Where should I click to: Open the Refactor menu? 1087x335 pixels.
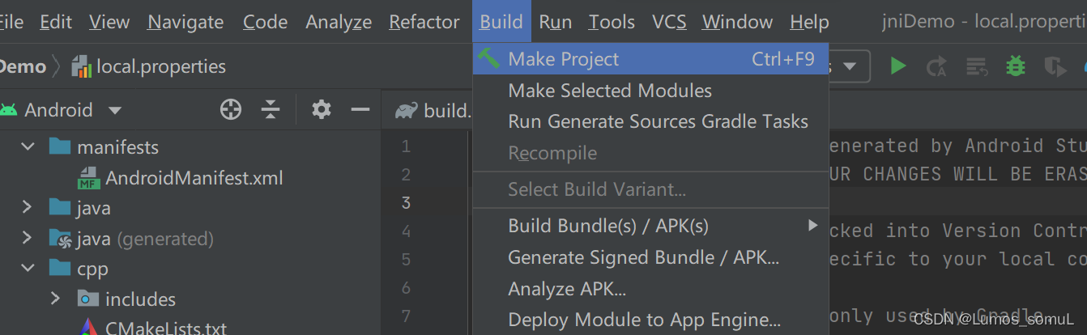click(x=424, y=22)
